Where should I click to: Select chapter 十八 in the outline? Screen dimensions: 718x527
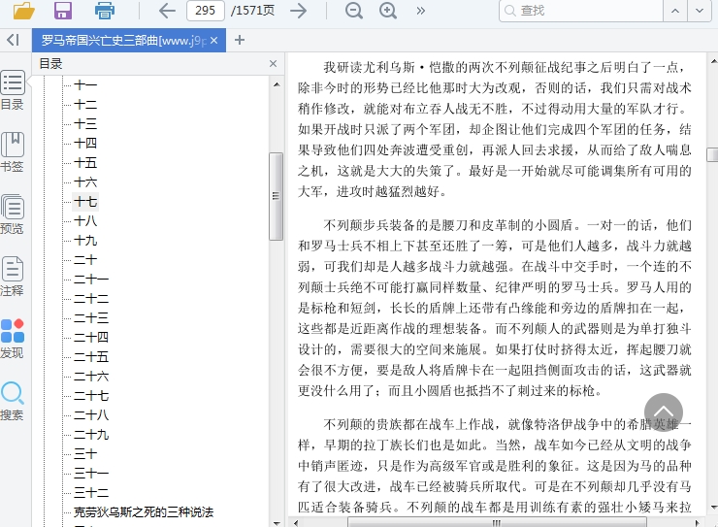point(85,221)
